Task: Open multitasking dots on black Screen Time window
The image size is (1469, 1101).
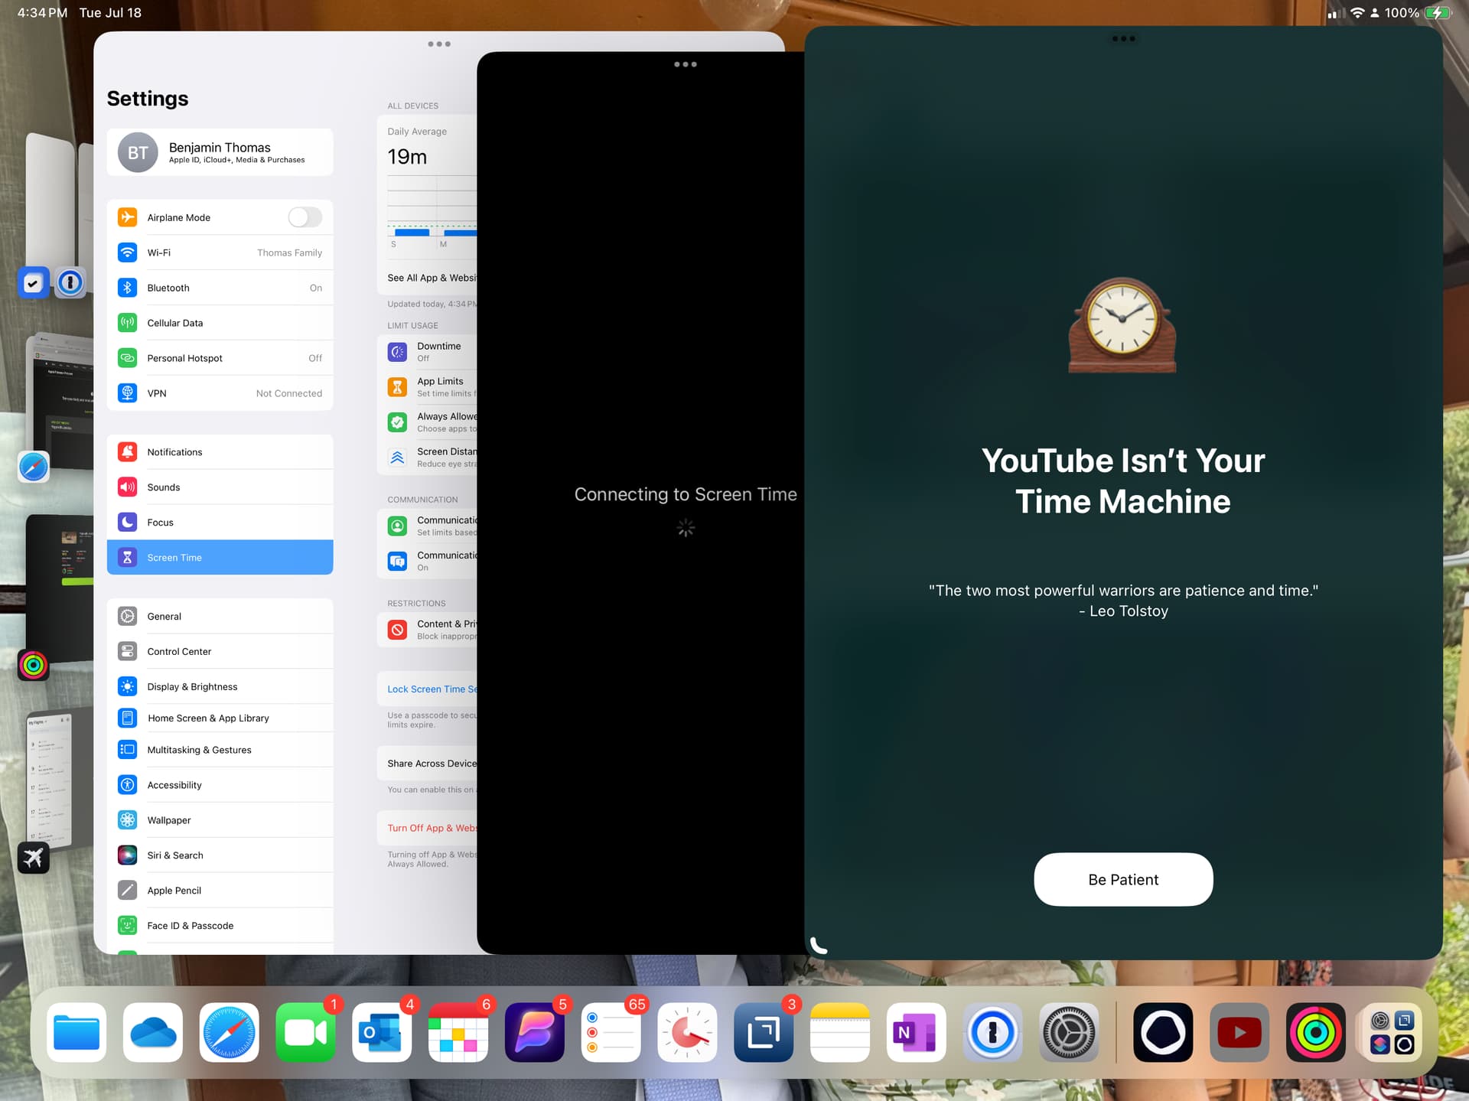Action: pyautogui.click(x=685, y=64)
